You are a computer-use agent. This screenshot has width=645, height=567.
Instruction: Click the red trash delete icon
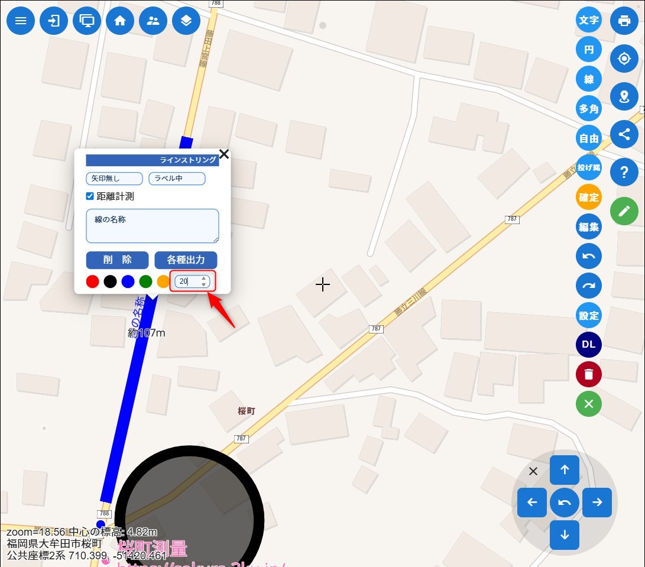coord(588,374)
